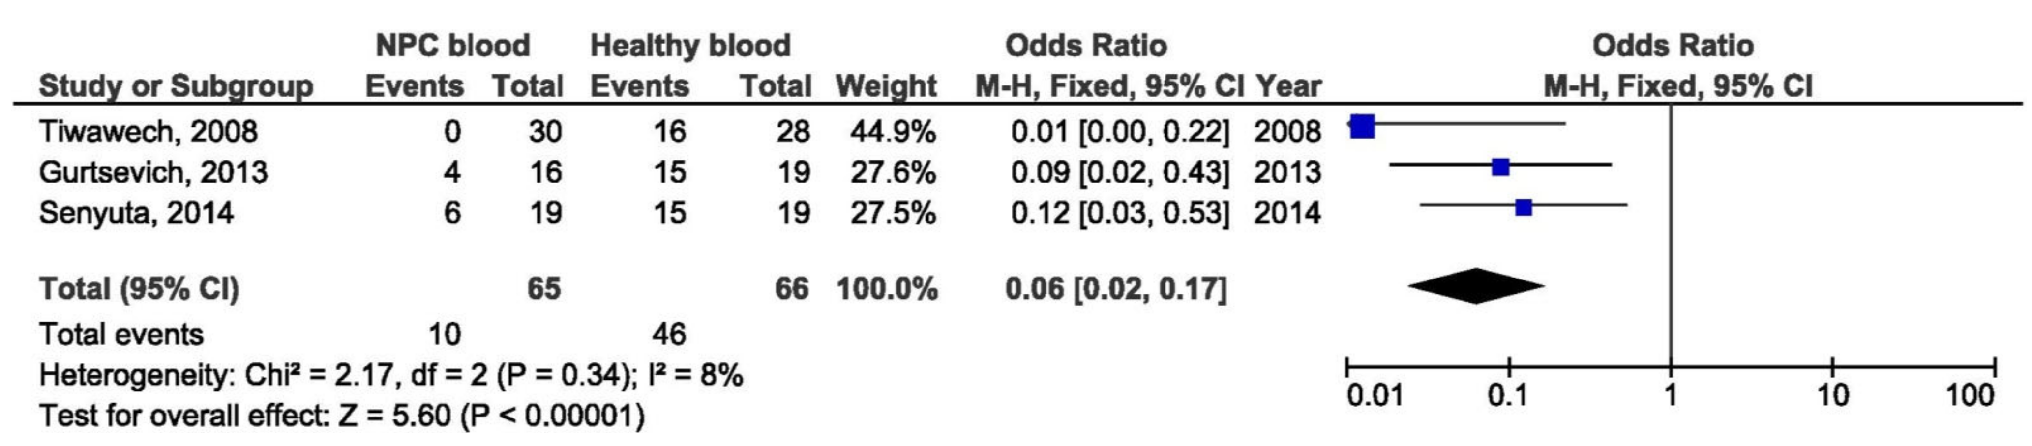The image size is (2032, 446).
Task: Click the Total events row label
Action: pyautogui.click(x=121, y=334)
